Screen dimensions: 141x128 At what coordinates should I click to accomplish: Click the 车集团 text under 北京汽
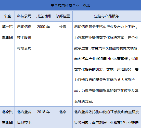click(7, 122)
